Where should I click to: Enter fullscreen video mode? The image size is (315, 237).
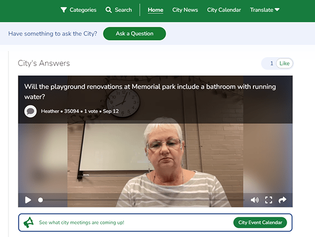point(269,200)
